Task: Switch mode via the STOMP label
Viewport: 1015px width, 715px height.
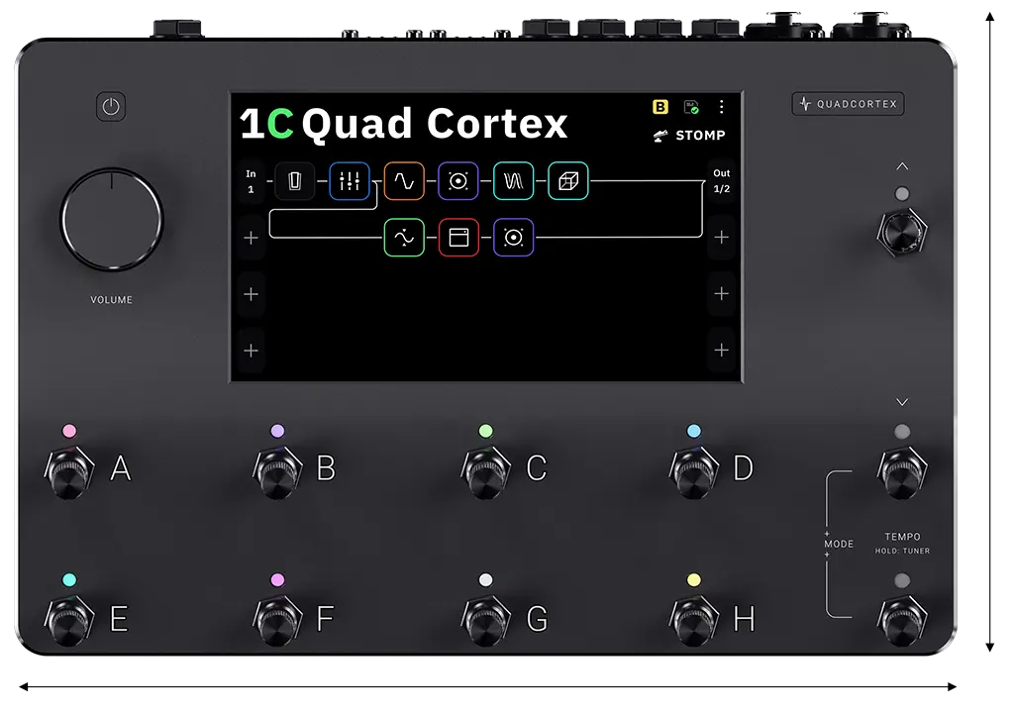Action: click(x=700, y=136)
